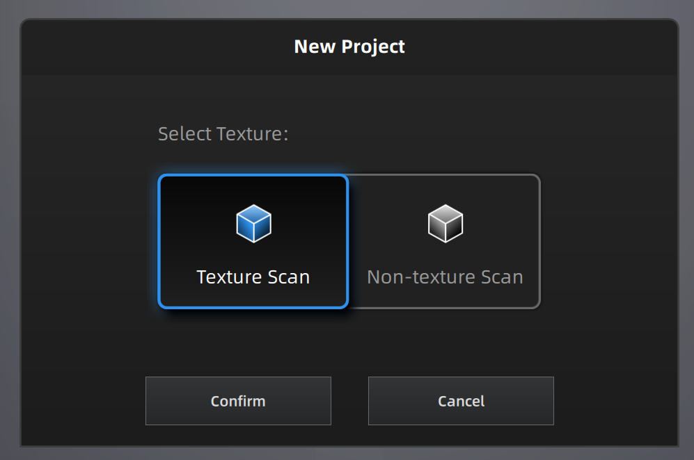Choose scanning with texture via blue cube
The image size is (694, 460).
(253, 224)
